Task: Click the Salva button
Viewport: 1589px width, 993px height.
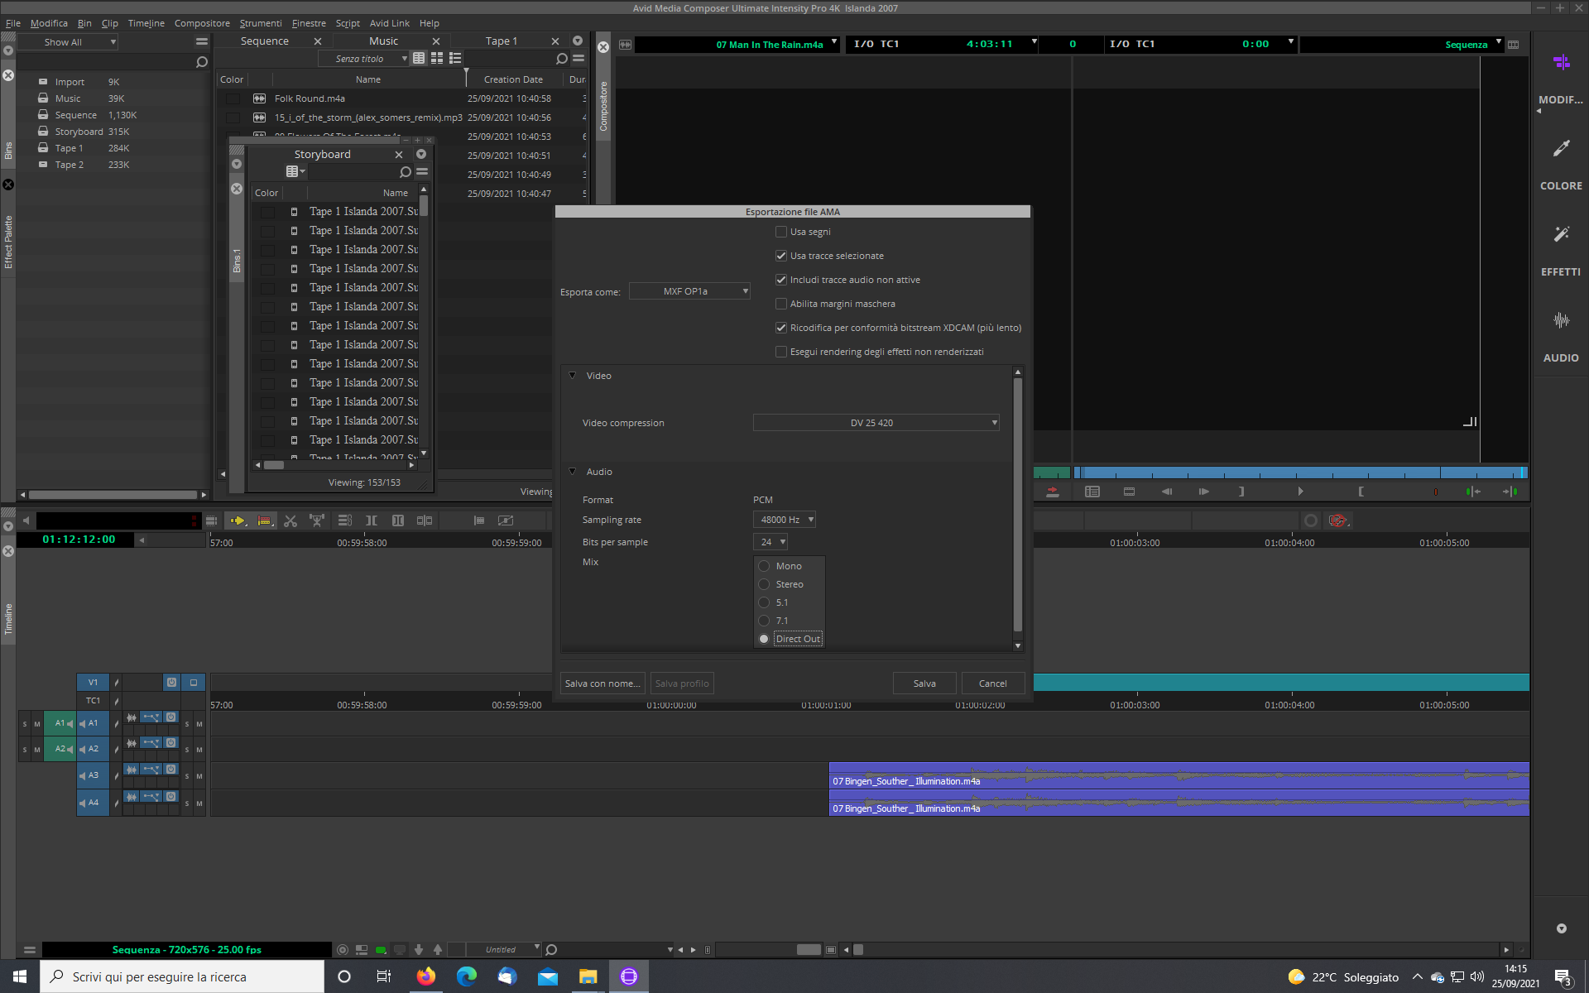Action: click(924, 684)
